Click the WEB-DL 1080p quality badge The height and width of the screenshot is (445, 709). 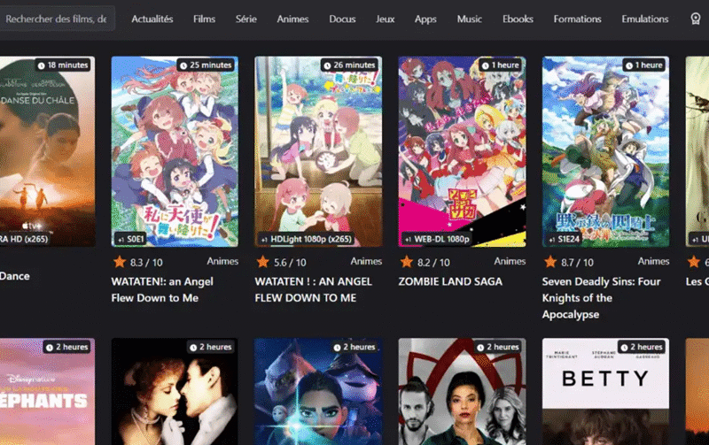[437, 239]
